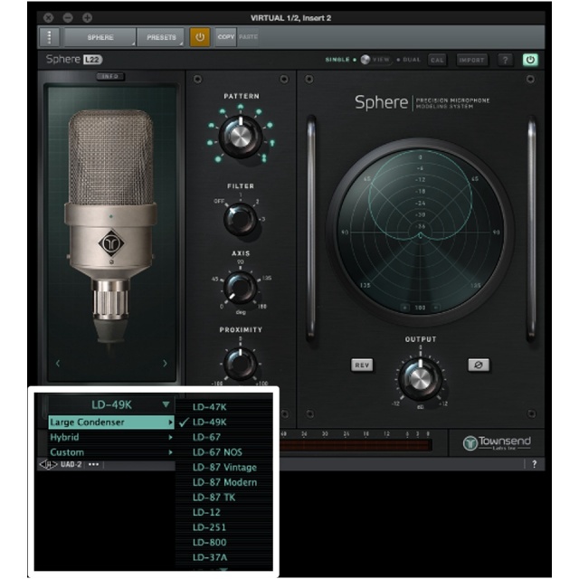Click the UAD-2 toolbar three-dot menu

pos(93,464)
